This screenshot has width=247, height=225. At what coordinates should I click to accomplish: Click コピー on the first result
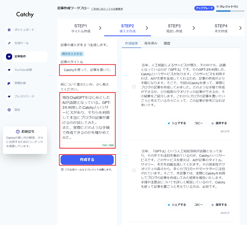pyautogui.click(x=199, y=123)
